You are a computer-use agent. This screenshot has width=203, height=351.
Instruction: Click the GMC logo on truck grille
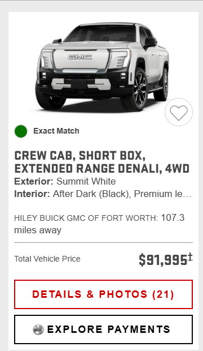pos(80,57)
